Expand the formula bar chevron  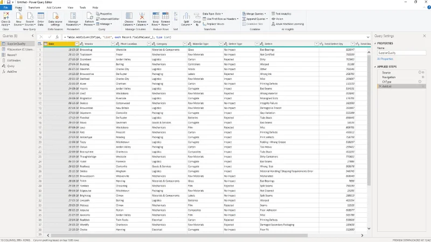368,37
